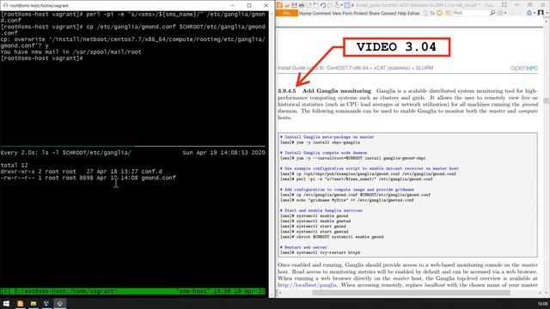The width and height of the screenshot is (550, 309).
Task: Open the terminal app taskbar icon
Action: point(59,303)
